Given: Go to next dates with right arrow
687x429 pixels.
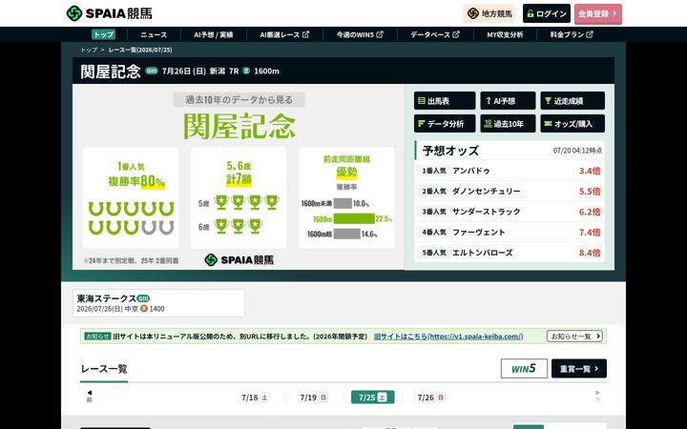Looking at the screenshot, I should click(597, 396).
